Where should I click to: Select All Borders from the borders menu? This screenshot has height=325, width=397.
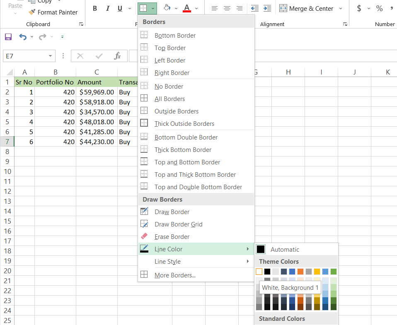tap(169, 99)
